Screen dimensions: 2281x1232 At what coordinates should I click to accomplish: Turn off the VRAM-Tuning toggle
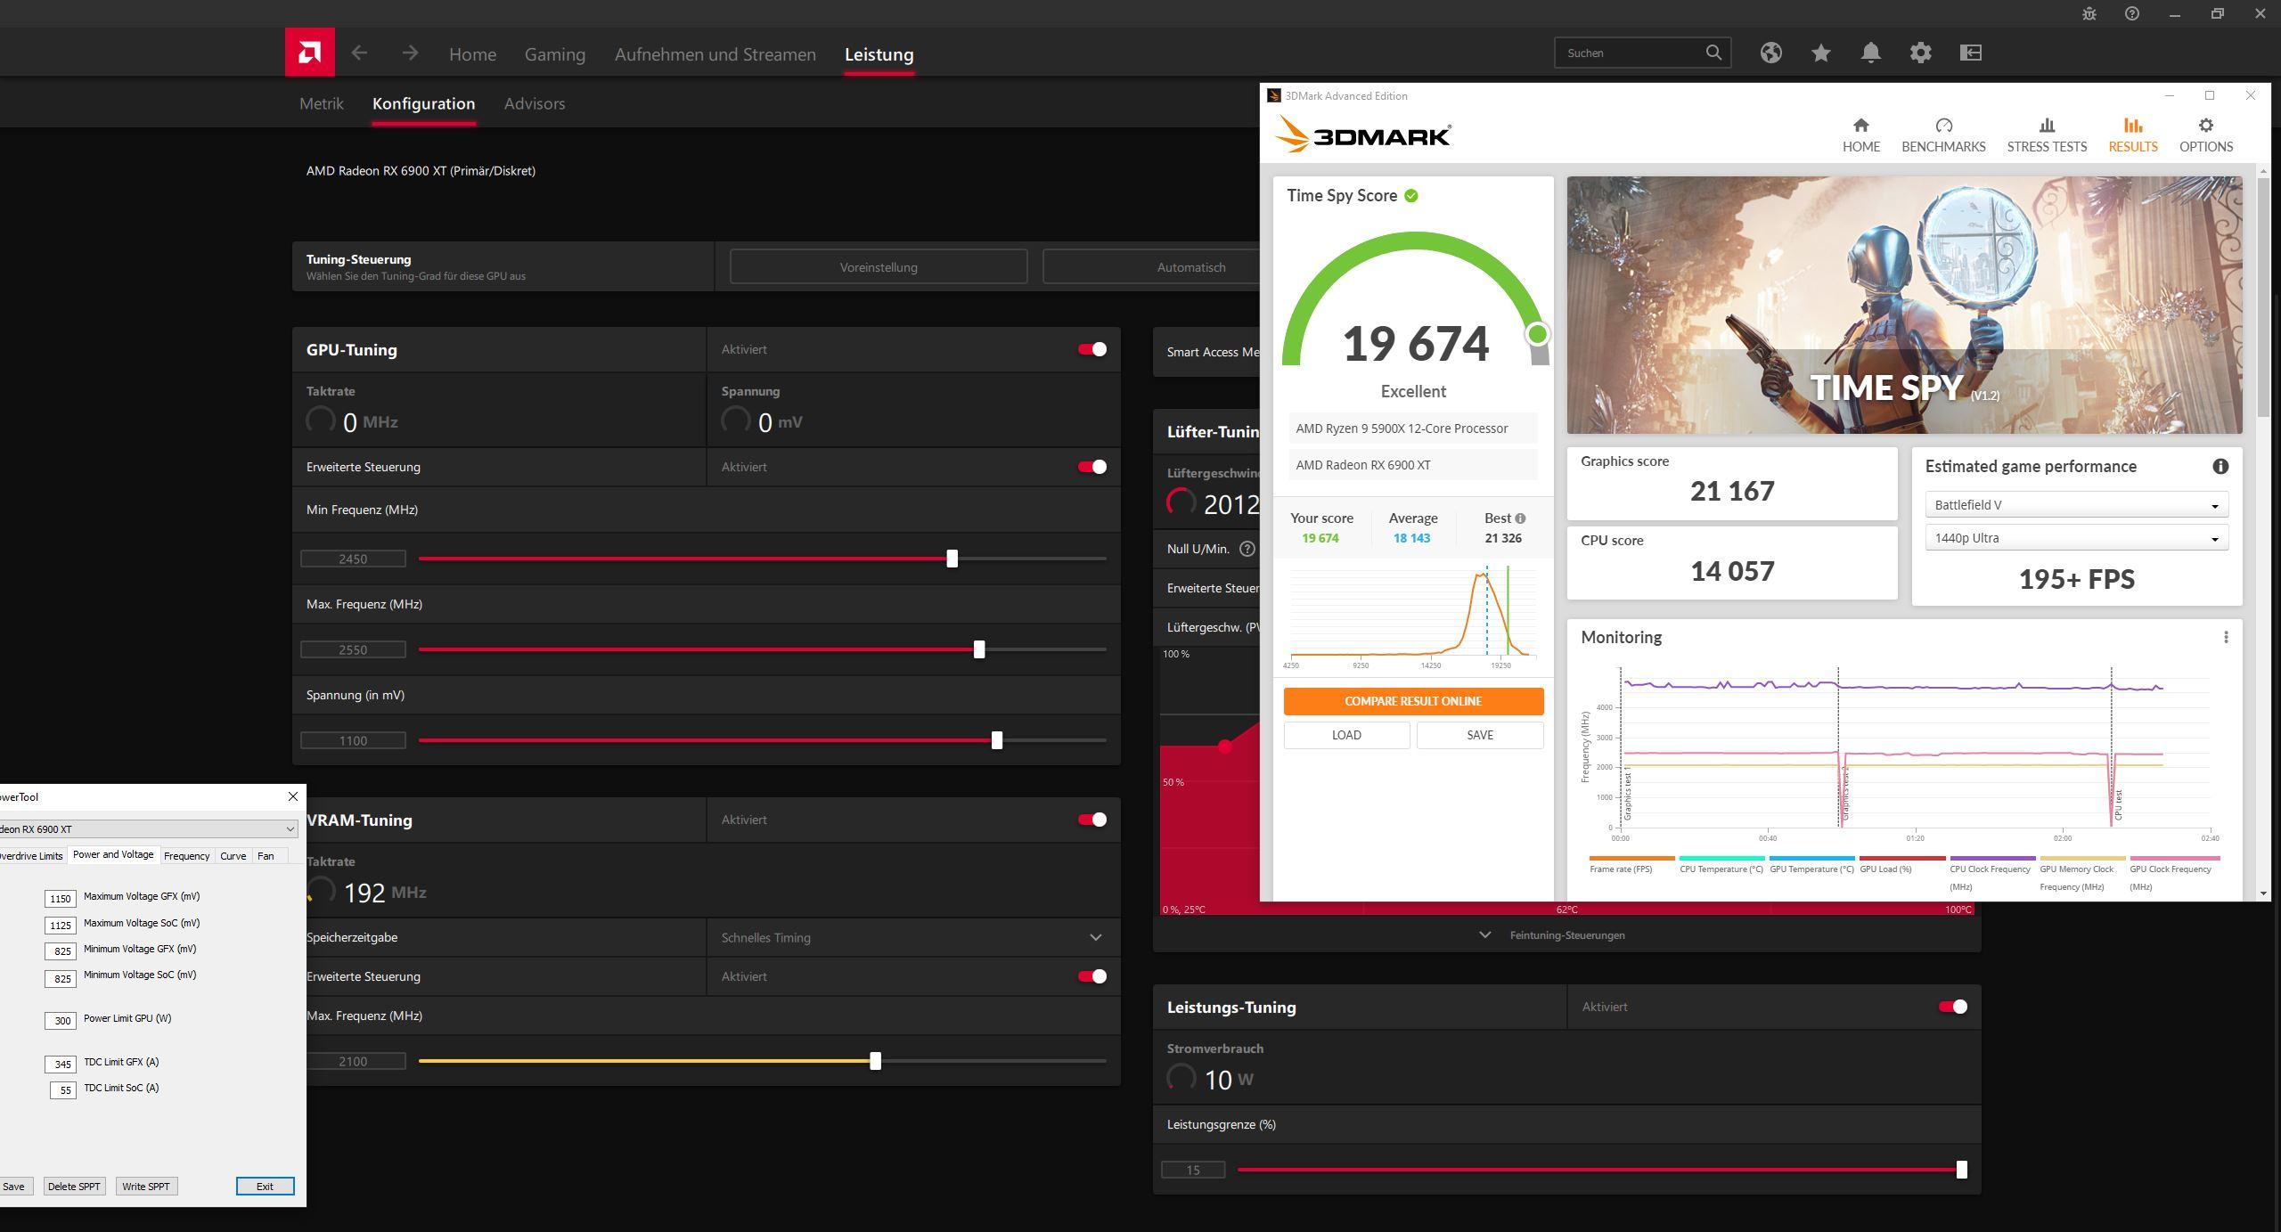click(1091, 820)
